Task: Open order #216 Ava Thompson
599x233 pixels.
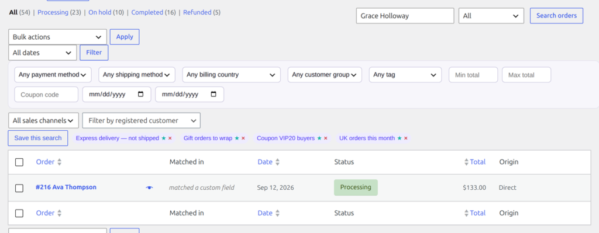Action: (66, 187)
